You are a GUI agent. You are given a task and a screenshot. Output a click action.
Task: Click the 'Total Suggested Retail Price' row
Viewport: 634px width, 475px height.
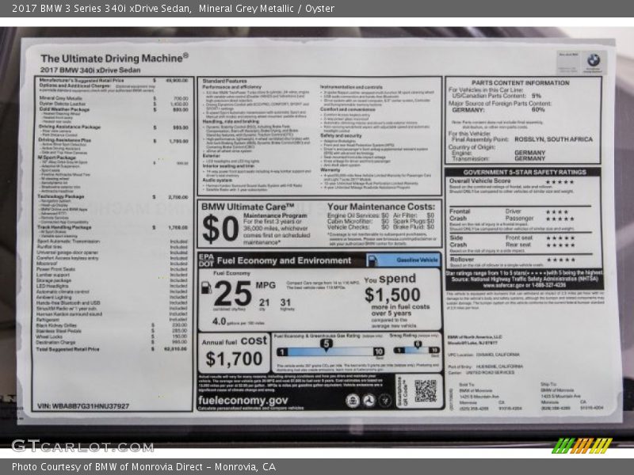coord(112,349)
